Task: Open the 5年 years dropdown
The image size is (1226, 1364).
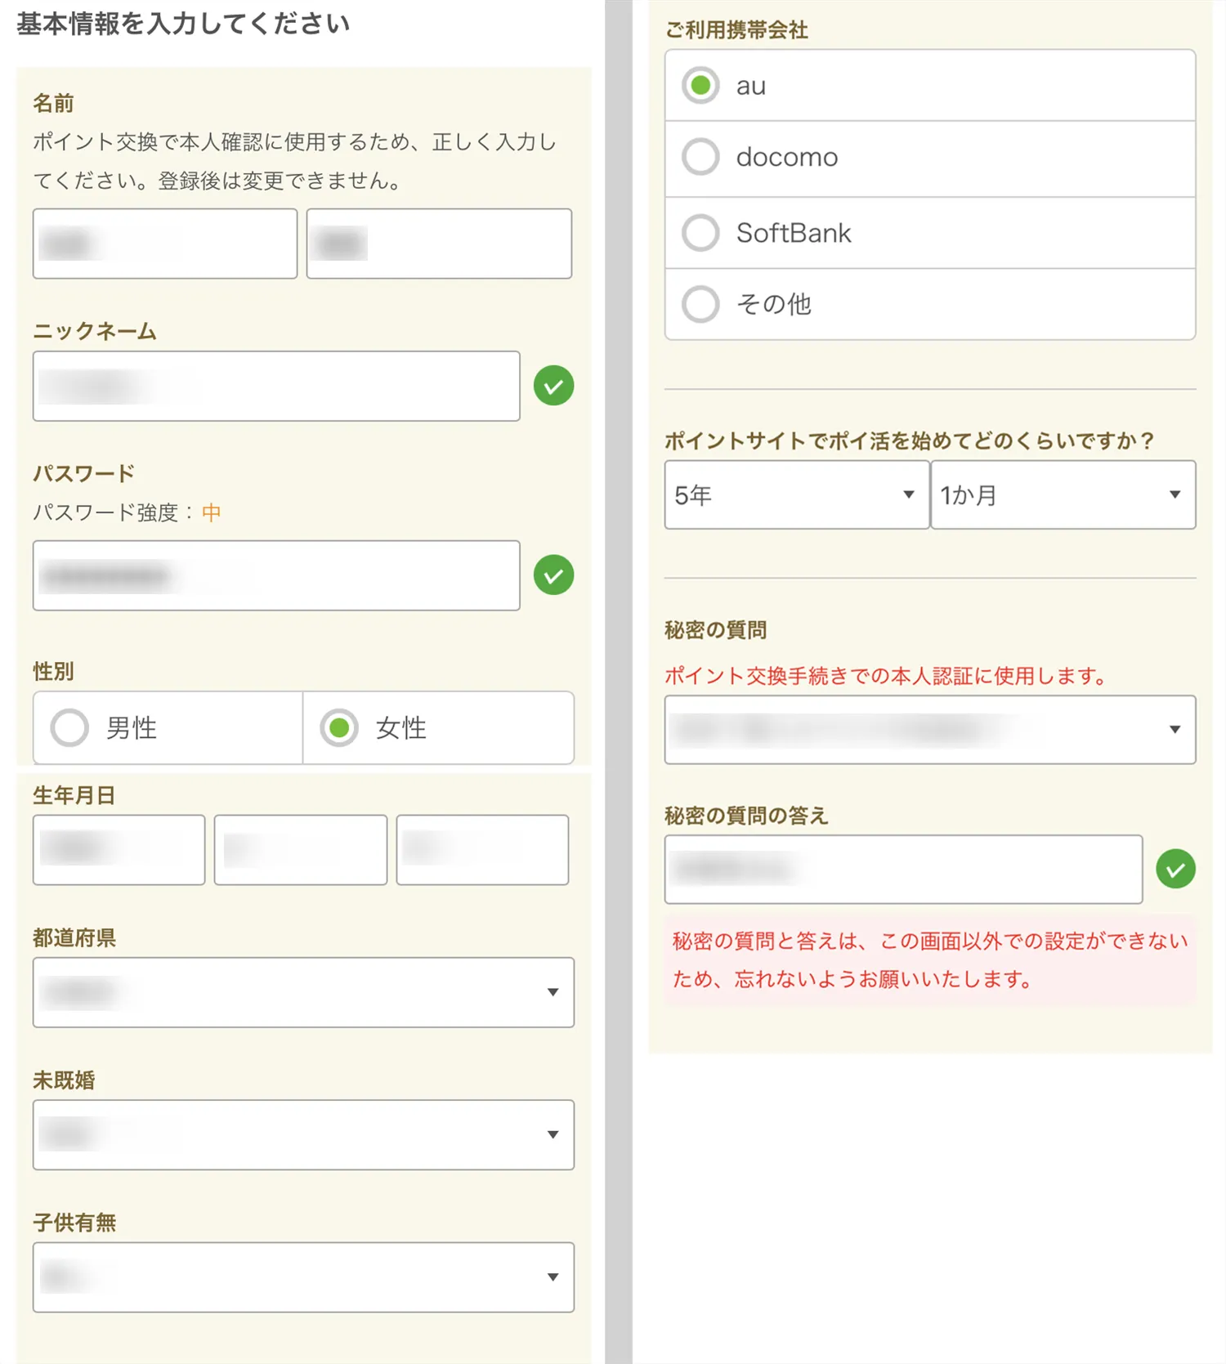Action: coord(797,494)
